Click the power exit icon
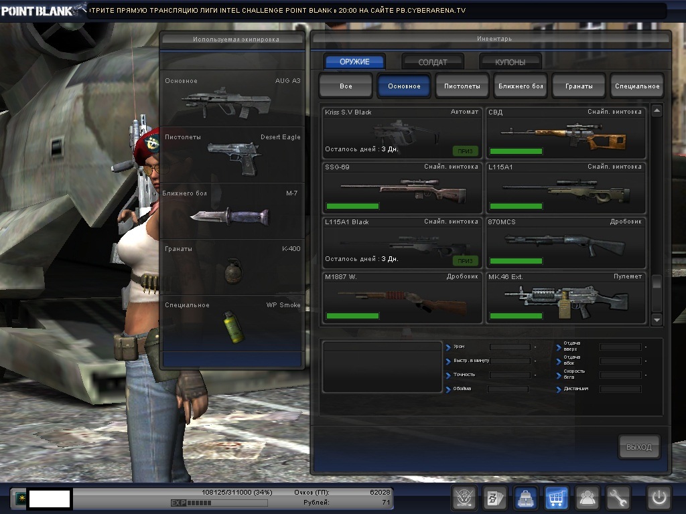Viewport: 686px width, 514px height. point(659,498)
